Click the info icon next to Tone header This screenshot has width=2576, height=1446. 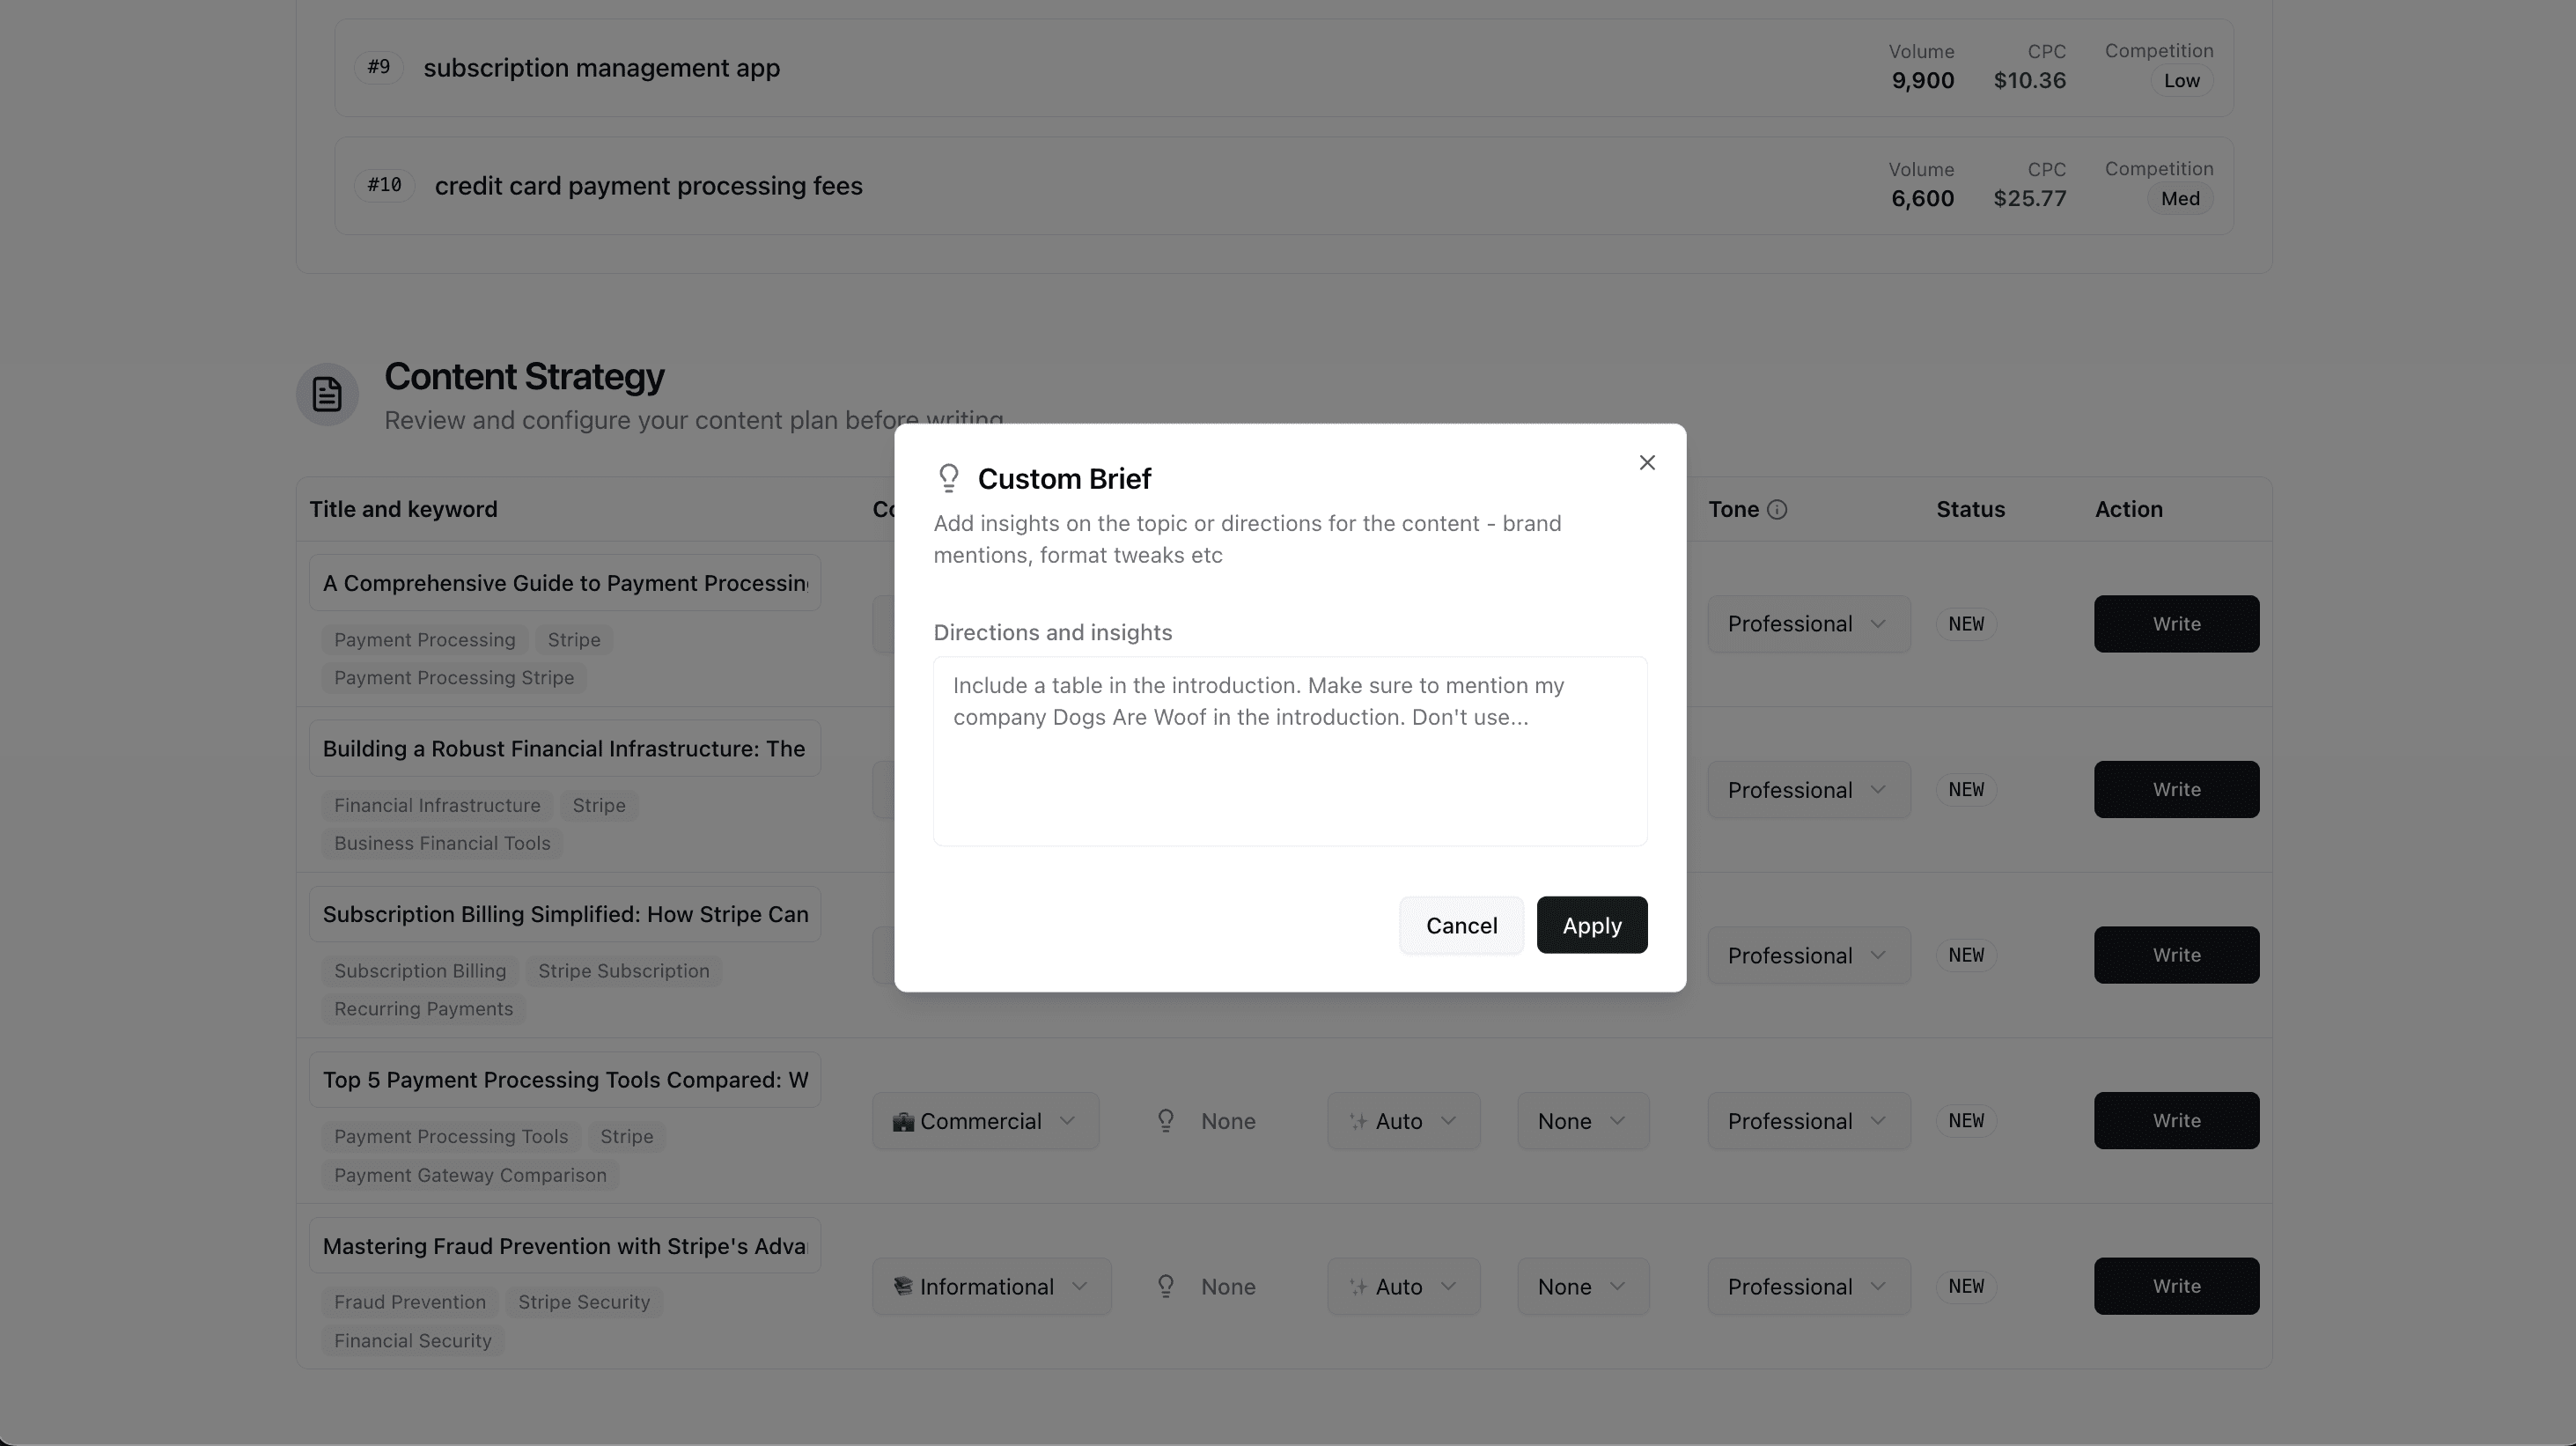[1777, 509]
